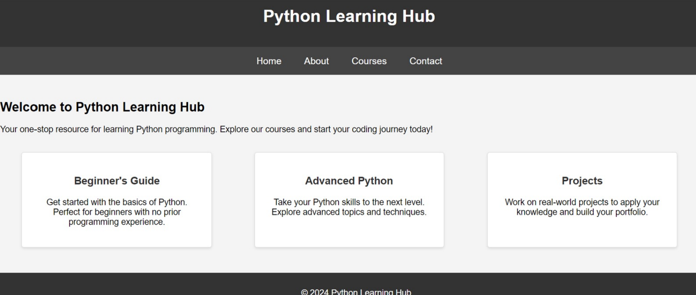Click the Projects card description text
Viewport: 696px width, 295px height.
pyautogui.click(x=582, y=207)
